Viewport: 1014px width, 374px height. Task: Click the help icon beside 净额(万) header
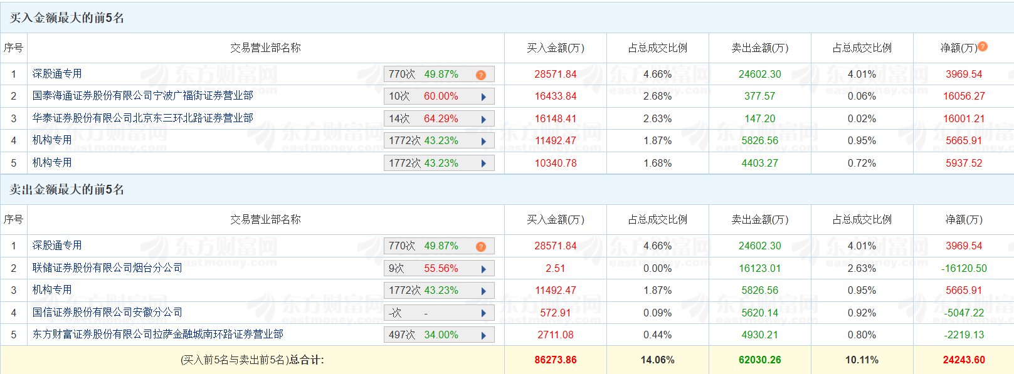click(x=983, y=46)
